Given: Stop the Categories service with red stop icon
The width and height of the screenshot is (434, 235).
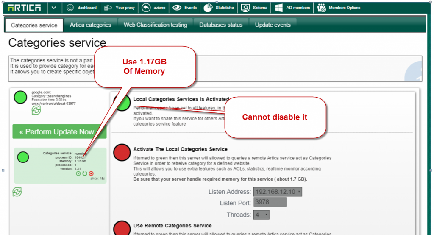Looking at the screenshot, I should coord(91,173).
